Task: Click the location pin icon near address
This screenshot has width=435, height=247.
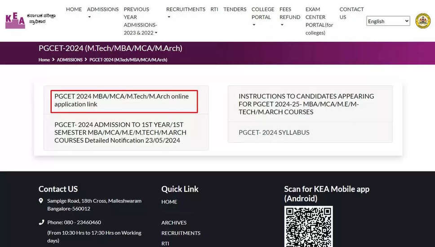Action: coord(41,201)
